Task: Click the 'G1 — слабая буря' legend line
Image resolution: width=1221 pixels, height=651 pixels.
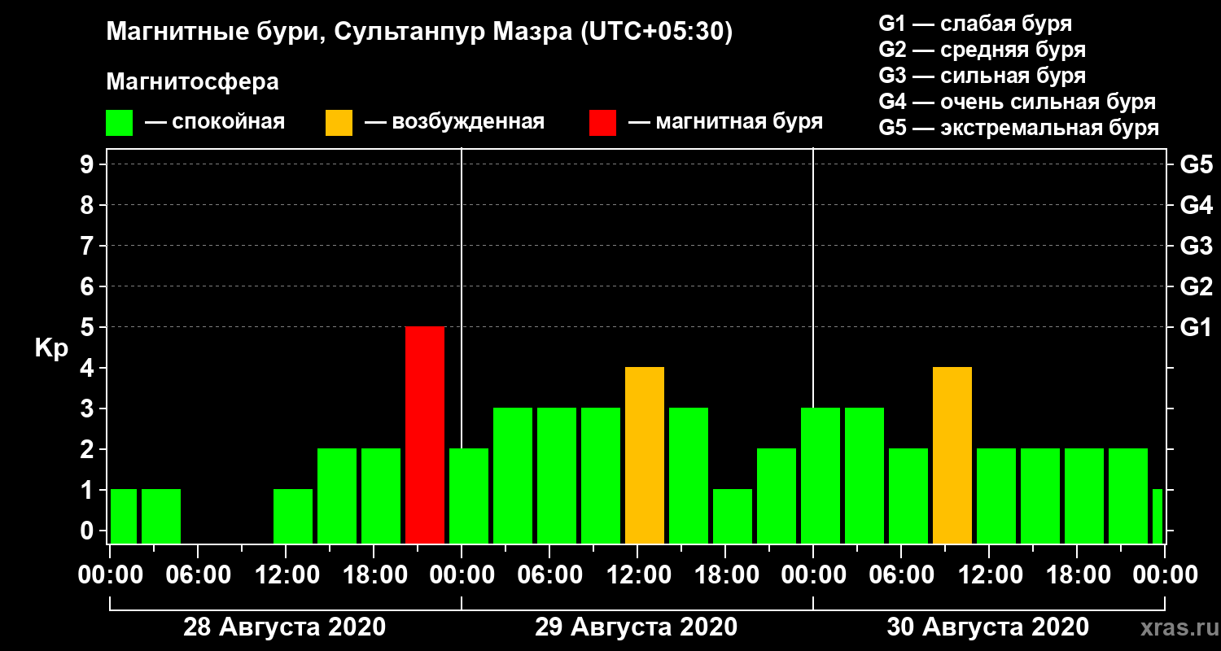Action: (976, 24)
